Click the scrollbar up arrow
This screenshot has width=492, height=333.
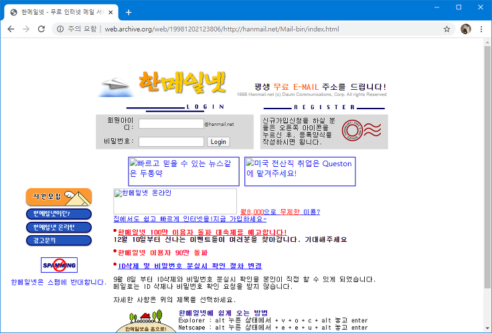point(487,42)
